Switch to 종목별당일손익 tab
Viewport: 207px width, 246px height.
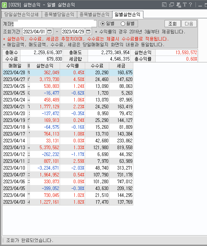click(x=59, y=15)
